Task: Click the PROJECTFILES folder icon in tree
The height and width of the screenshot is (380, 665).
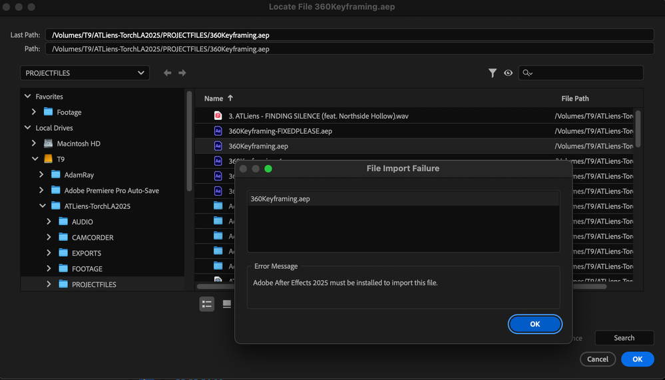Action: (x=63, y=284)
